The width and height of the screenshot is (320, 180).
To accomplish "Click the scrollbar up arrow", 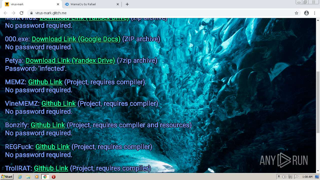I will [x=318, y=20].
